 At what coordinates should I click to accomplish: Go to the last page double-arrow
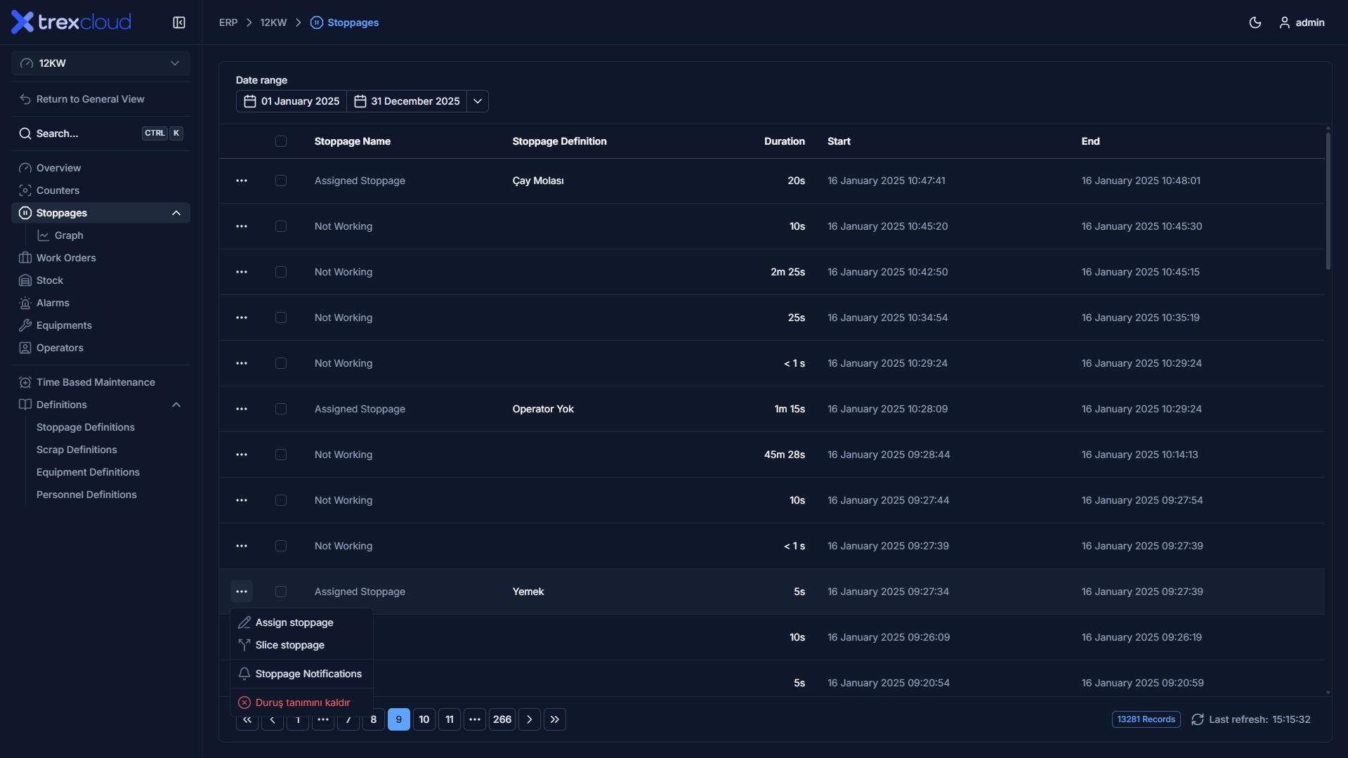click(555, 719)
